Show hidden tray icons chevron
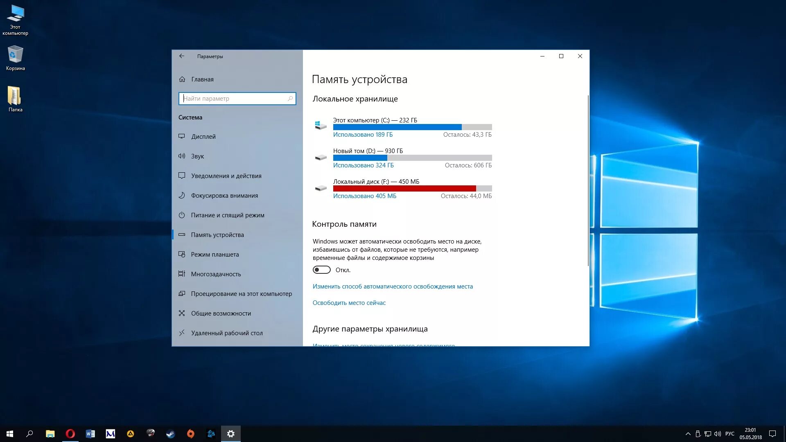 688,434
